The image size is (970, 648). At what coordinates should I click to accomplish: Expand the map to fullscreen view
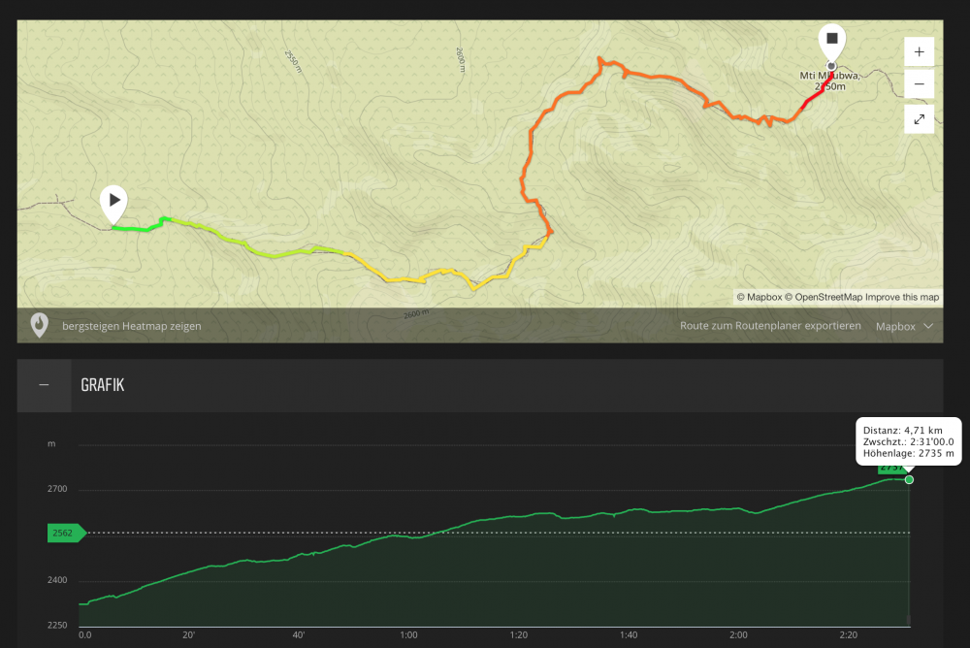919,119
